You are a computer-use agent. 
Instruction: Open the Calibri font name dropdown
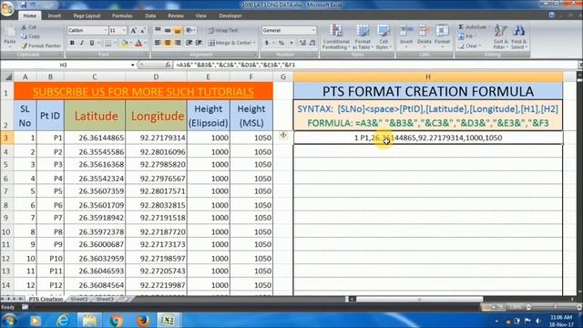pos(106,30)
